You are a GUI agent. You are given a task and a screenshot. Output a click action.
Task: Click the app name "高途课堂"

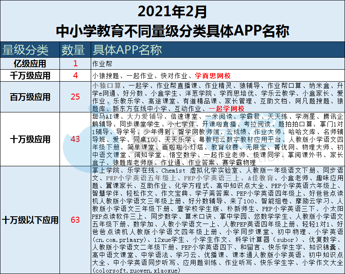pyautogui.click(x=162, y=101)
